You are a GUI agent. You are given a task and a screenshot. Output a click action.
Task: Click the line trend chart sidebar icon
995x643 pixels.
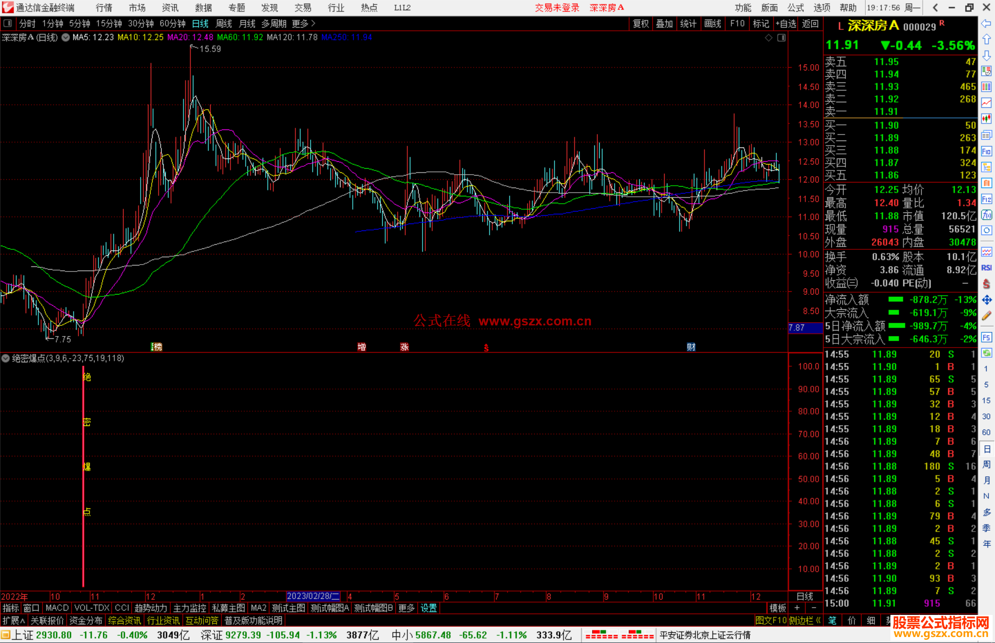click(x=986, y=103)
